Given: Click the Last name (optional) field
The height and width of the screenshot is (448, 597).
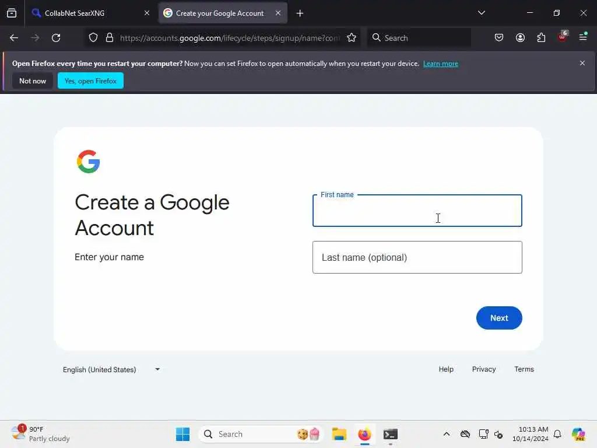Looking at the screenshot, I should coord(417,257).
